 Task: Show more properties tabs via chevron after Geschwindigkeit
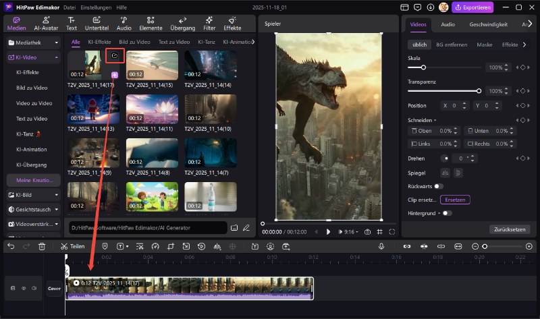pyautogui.click(x=531, y=24)
